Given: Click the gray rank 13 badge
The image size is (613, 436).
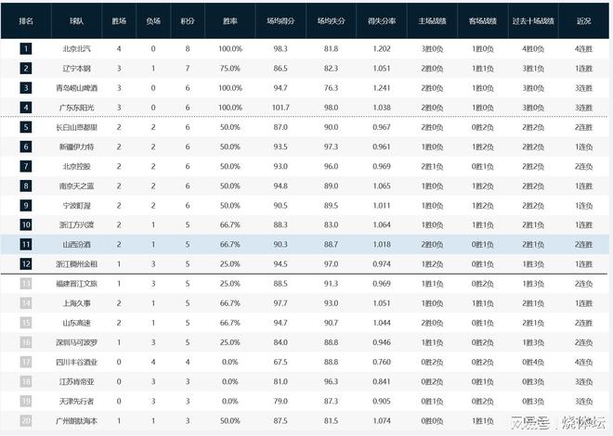Looking at the screenshot, I should click(x=26, y=282).
